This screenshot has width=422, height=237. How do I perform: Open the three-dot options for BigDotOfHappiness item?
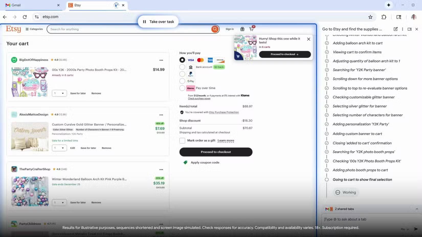click(x=161, y=60)
